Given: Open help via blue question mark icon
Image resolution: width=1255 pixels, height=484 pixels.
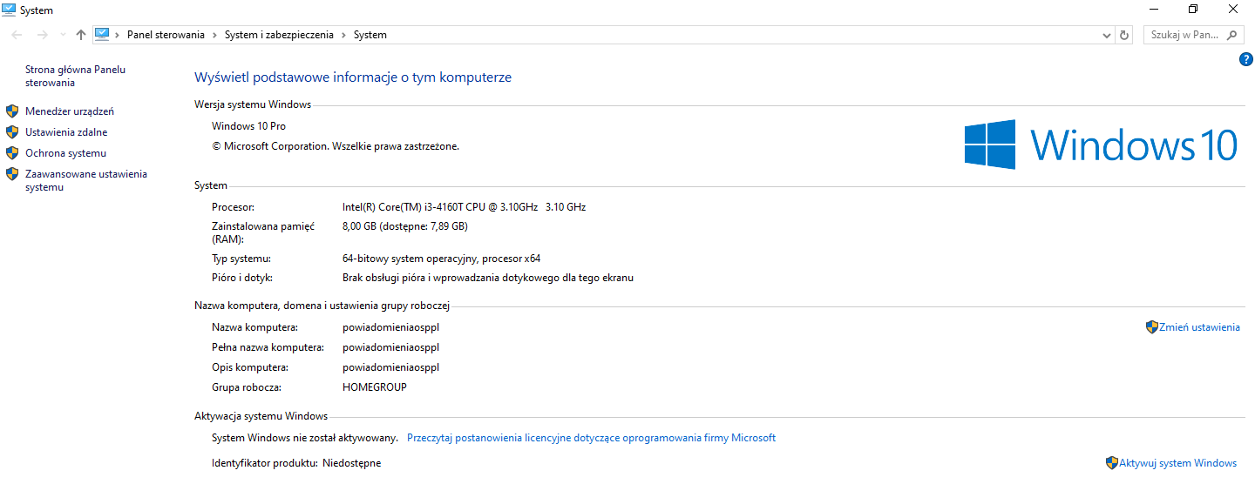Looking at the screenshot, I should [1245, 59].
